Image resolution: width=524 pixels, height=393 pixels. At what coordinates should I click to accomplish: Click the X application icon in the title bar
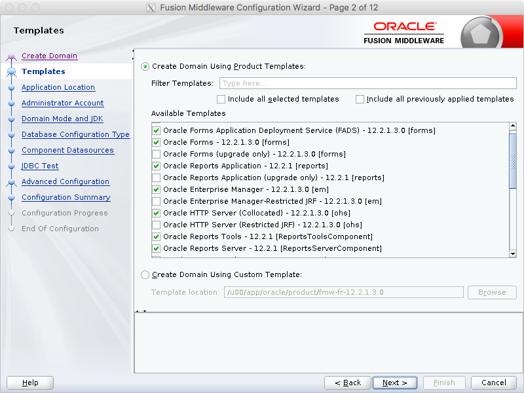click(x=151, y=7)
